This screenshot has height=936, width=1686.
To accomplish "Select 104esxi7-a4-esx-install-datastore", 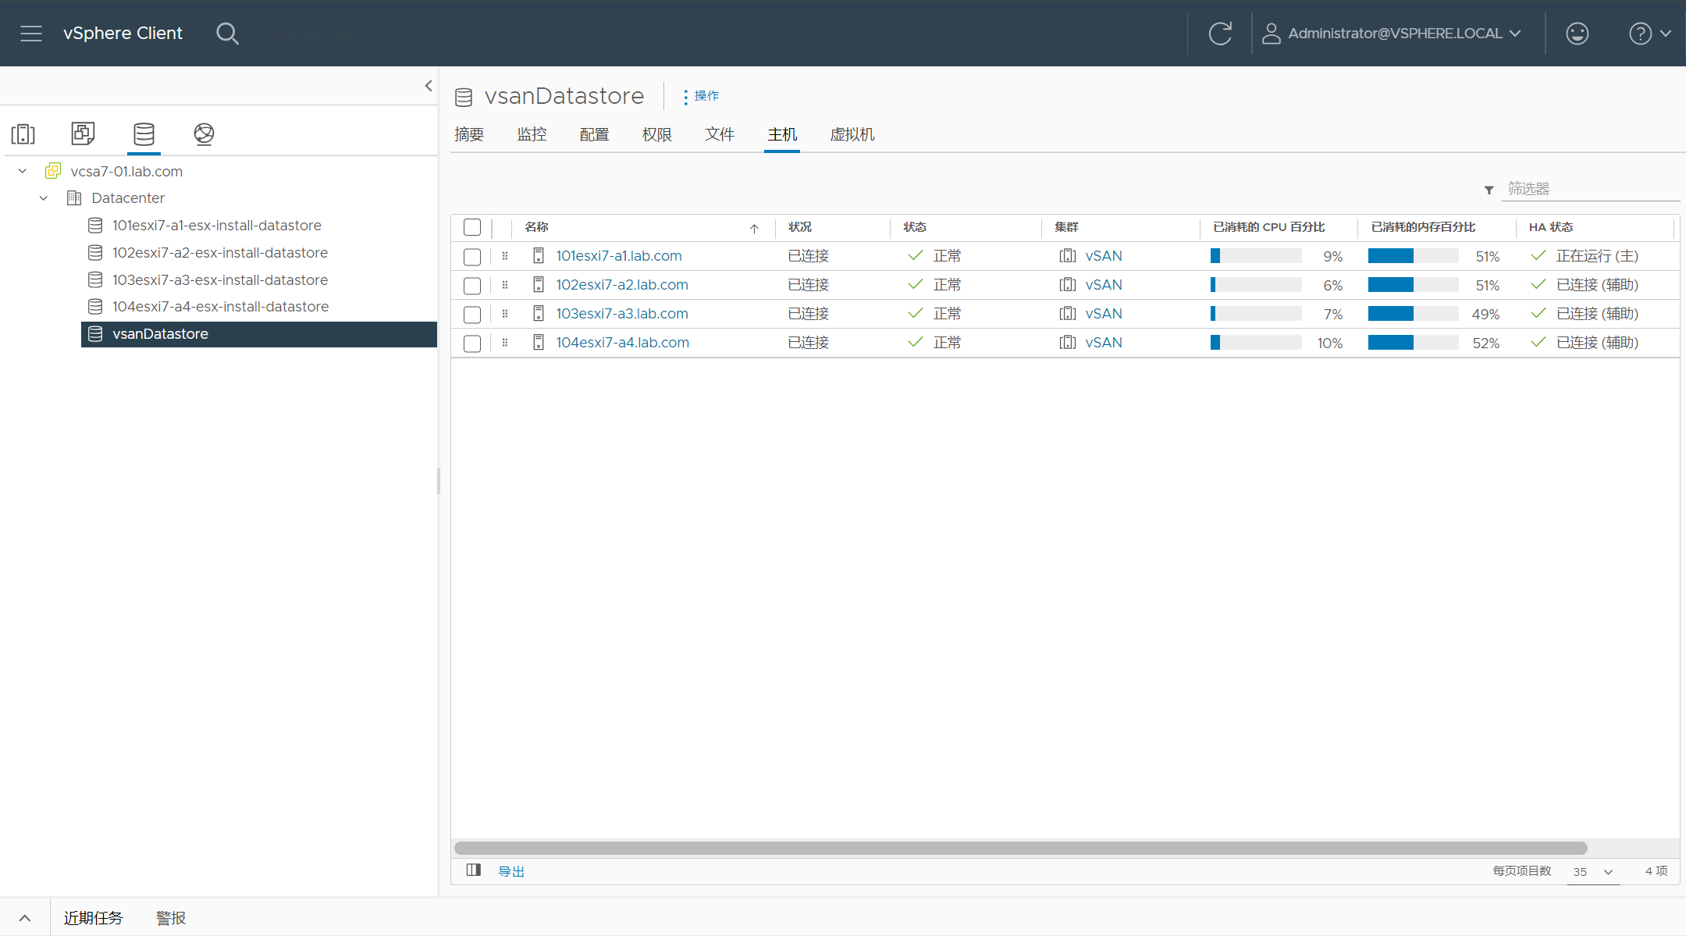I will pos(221,307).
